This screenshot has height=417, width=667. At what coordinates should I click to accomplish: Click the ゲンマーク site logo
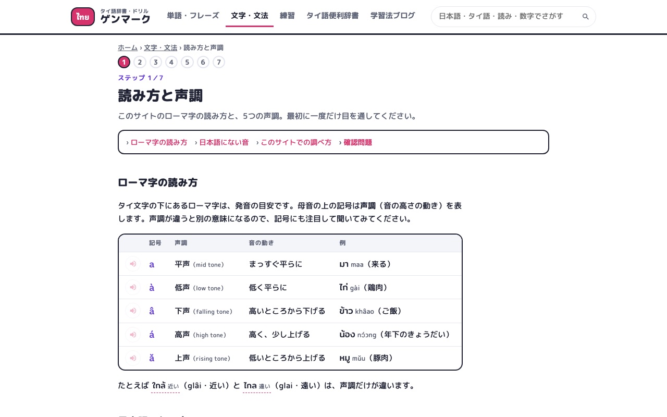110,17
